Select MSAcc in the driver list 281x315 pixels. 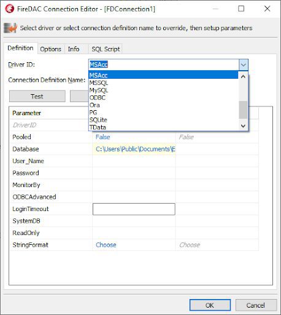(163, 75)
